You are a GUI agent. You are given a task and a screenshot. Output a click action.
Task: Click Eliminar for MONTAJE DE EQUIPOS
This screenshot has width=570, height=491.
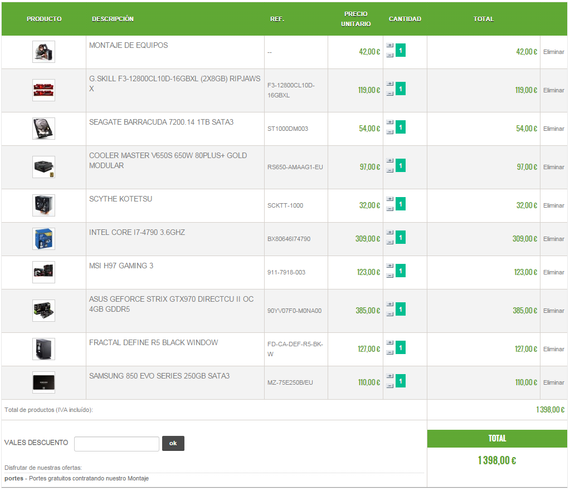554,52
